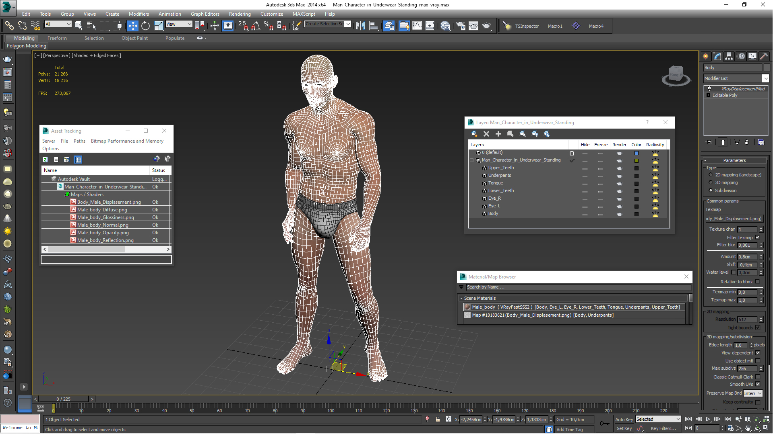Enable the Relative to bbox checkbox
This screenshot has width=773, height=434.
[x=758, y=282]
